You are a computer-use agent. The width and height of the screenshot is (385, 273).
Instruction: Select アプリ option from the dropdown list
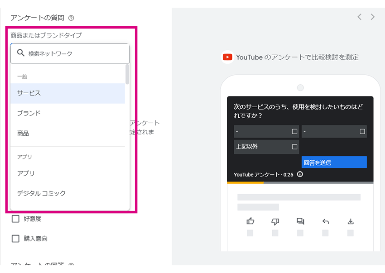click(67, 173)
